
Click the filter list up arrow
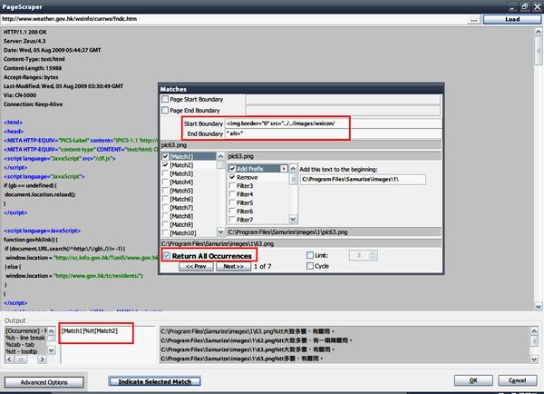293,169
